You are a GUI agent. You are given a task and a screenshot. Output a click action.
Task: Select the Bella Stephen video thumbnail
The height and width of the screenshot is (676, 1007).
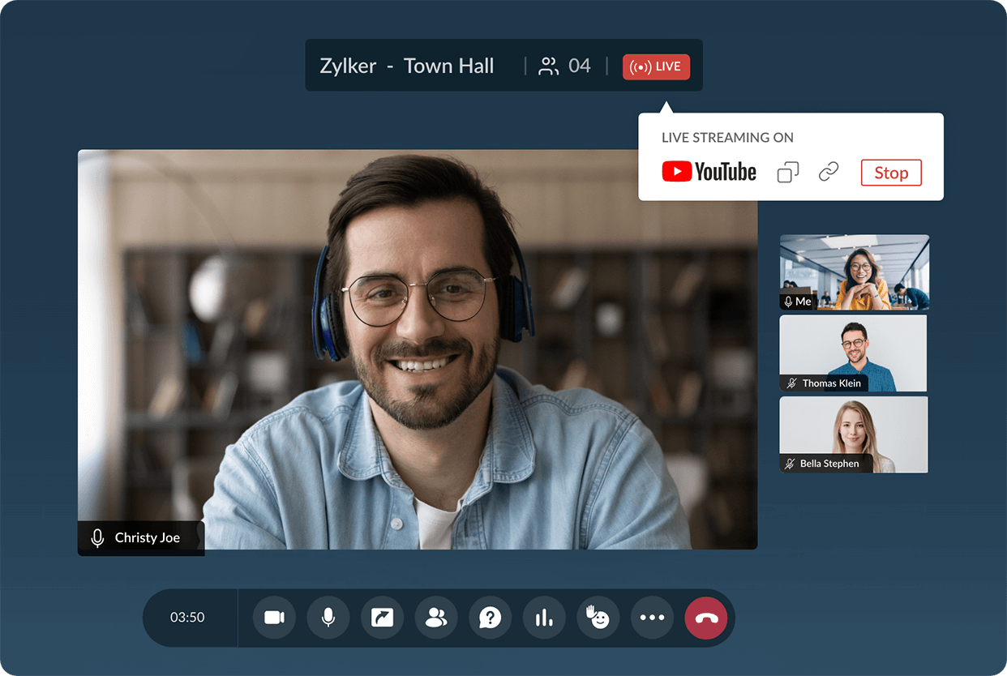pyautogui.click(x=853, y=434)
